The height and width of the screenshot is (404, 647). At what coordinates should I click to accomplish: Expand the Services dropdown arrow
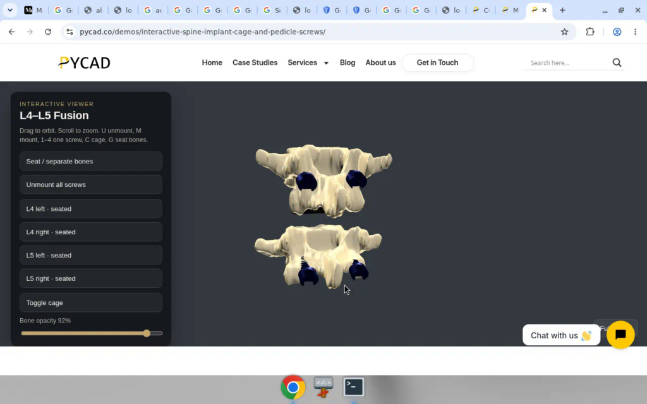click(326, 63)
